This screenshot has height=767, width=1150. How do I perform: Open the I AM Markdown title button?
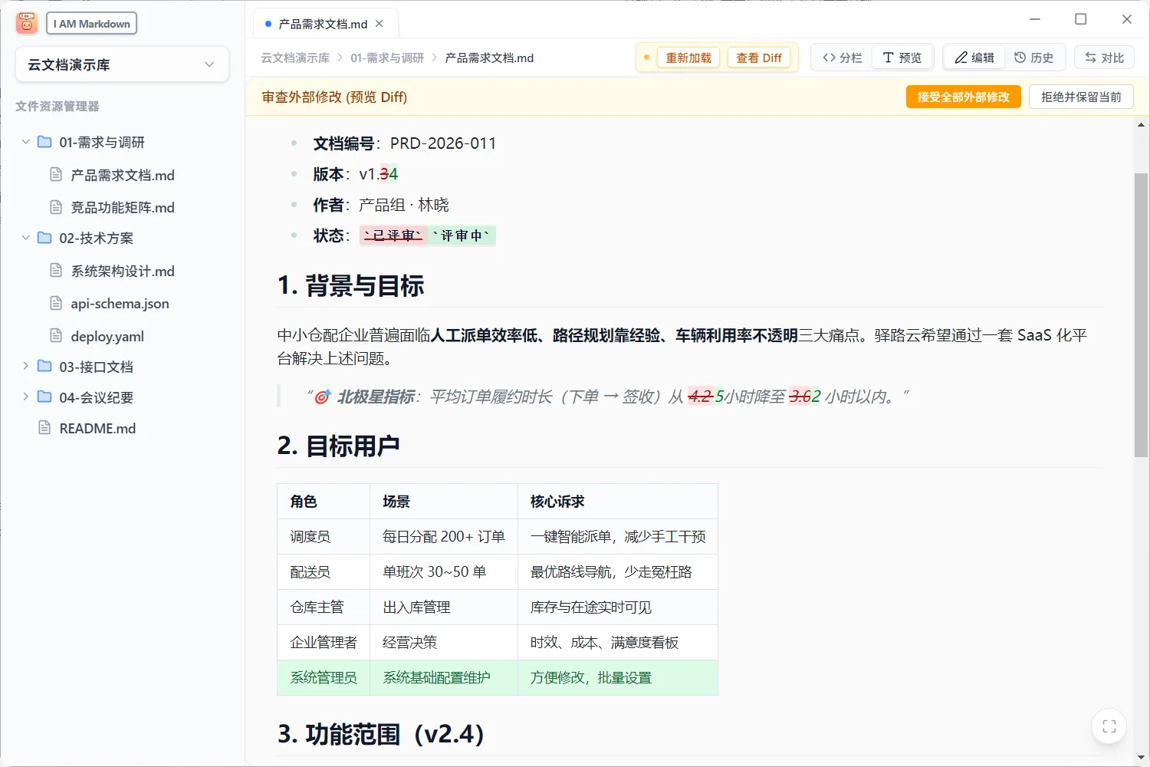92,24
